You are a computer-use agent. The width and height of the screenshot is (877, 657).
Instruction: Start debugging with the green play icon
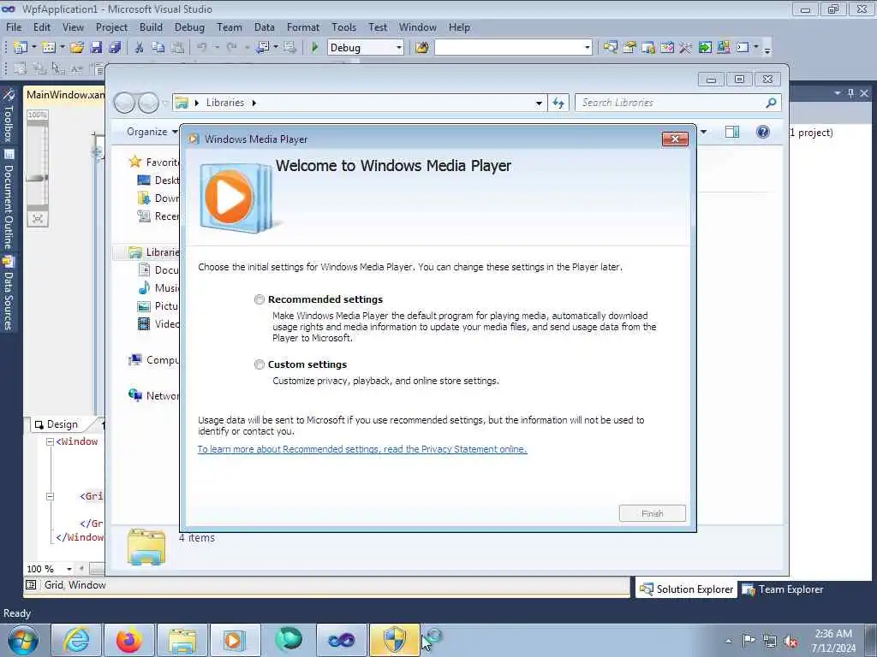315,48
